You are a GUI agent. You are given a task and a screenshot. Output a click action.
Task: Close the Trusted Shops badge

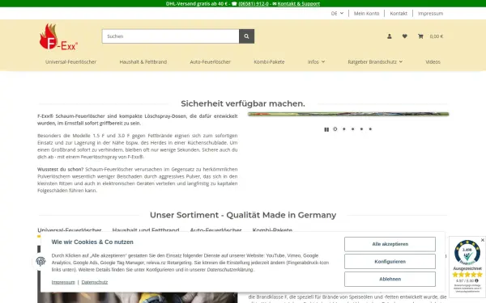(x=482, y=240)
